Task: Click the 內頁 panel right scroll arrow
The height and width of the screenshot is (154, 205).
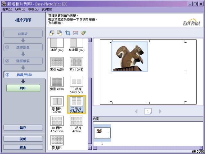Action: coord(201,148)
